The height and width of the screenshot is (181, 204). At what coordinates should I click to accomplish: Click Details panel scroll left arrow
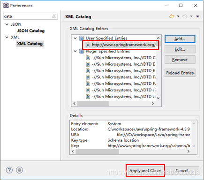tap(73, 151)
